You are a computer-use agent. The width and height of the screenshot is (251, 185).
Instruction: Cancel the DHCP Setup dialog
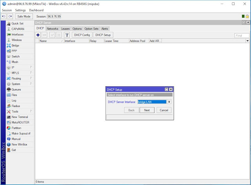point(164,110)
